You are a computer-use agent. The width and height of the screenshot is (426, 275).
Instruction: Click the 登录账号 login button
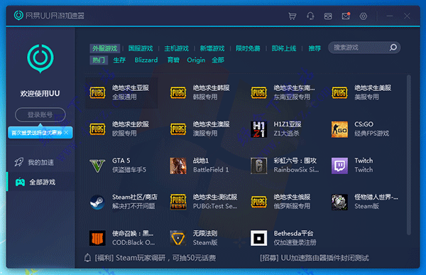[x=40, y=115]
